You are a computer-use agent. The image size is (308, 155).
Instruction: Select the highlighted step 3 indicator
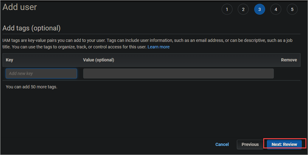pyautogui.click(x=260, y=9)
